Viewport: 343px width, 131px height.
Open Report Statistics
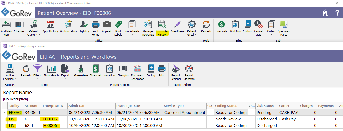[189, 72]
